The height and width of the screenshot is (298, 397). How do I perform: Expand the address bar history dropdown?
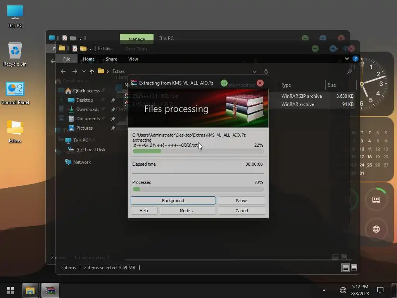pos(255,72)
